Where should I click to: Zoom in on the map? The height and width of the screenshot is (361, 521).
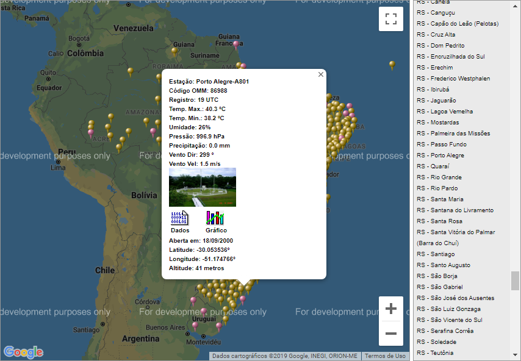391,309
